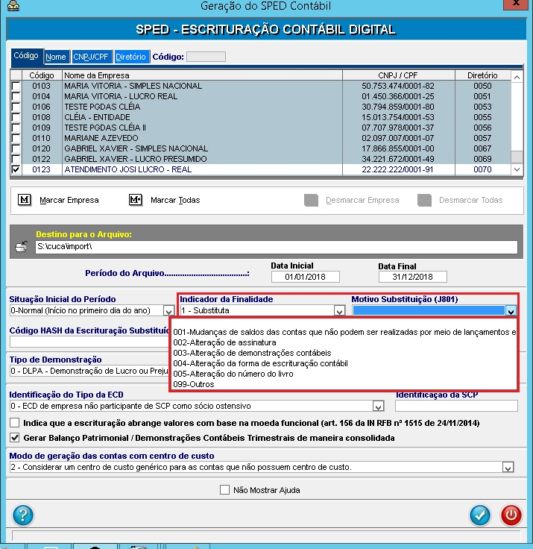Image resolution: width=533 pixels, height=549 pixels.
Task: Select 002-Alteração de assinatura option
Action: click(344, 342)
